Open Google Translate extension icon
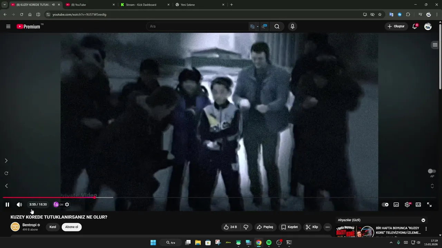 click(391, 14)
